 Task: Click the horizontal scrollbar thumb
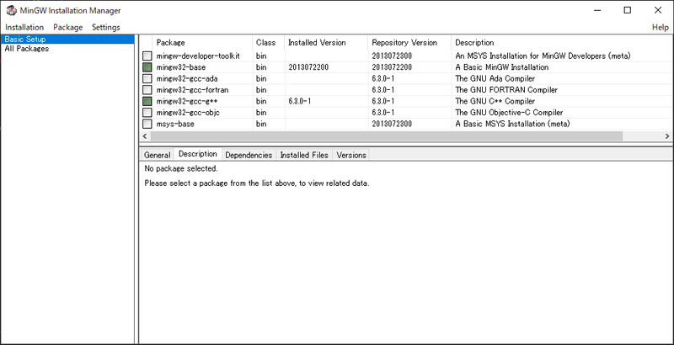coord(386,136)
